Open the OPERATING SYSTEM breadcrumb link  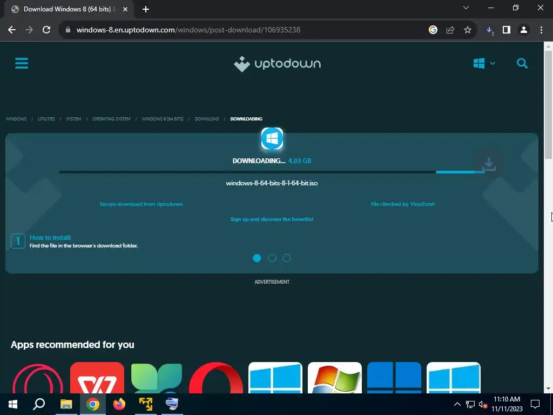tap(111, 119)
